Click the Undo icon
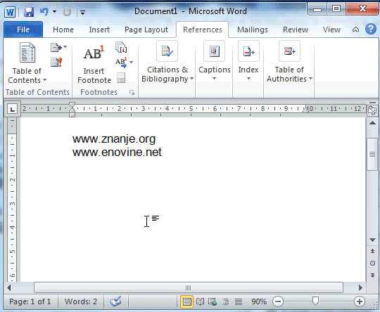The height and width of the screenshot is (312, 380). click(44, 12)
